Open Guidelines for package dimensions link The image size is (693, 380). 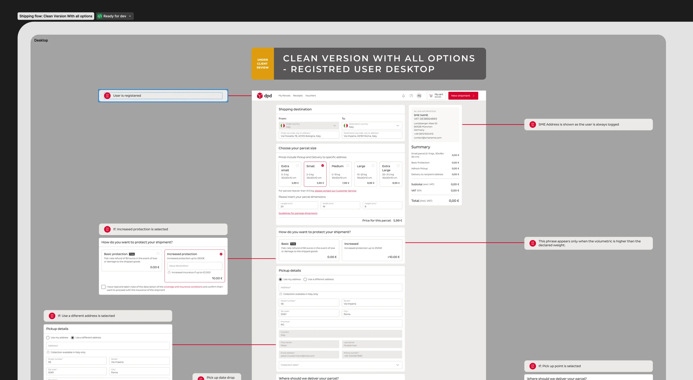pyautogui.click(x=298, y=213)
